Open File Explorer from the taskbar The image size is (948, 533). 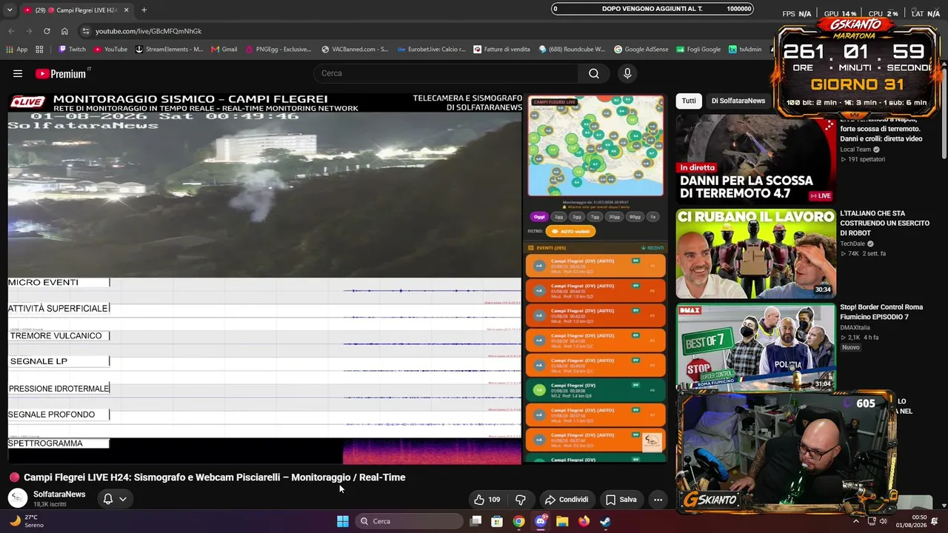coord(562,521)
